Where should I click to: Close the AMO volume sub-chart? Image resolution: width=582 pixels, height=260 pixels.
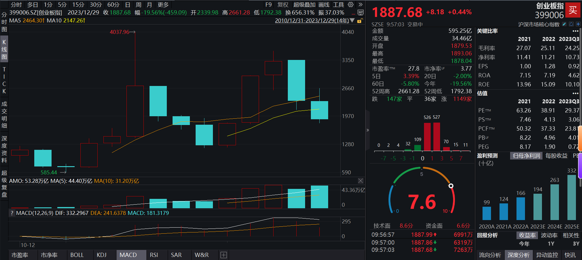[x=361, y=181]
